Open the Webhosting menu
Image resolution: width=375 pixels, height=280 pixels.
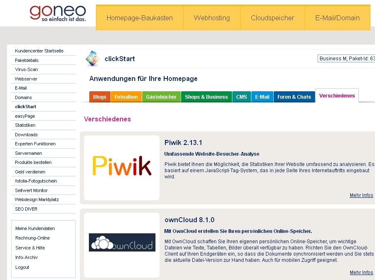[212, 18]
